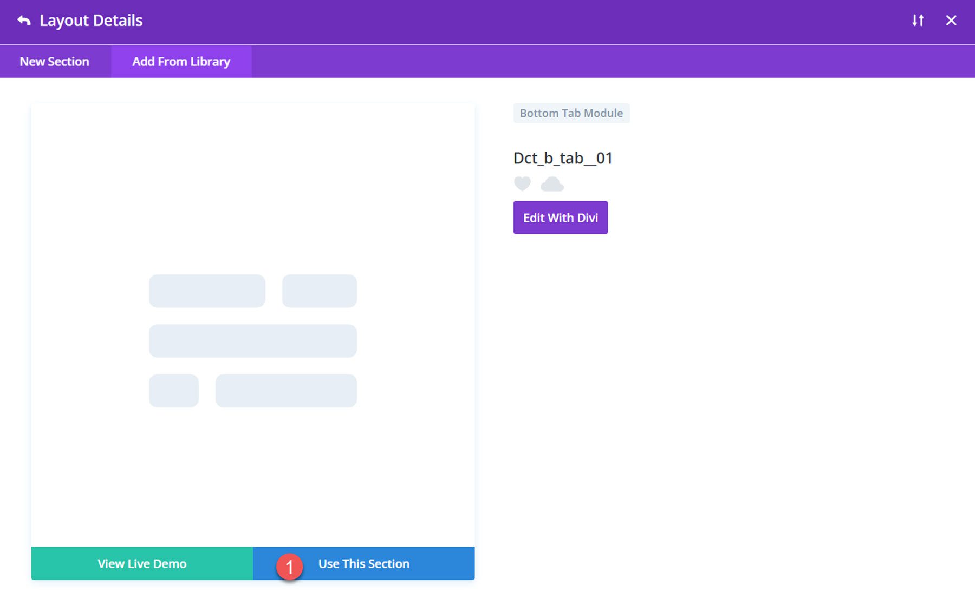Screen dimensions: 975x592
Task: Open the Add From Library tab
Action: (x=180, y=61)
